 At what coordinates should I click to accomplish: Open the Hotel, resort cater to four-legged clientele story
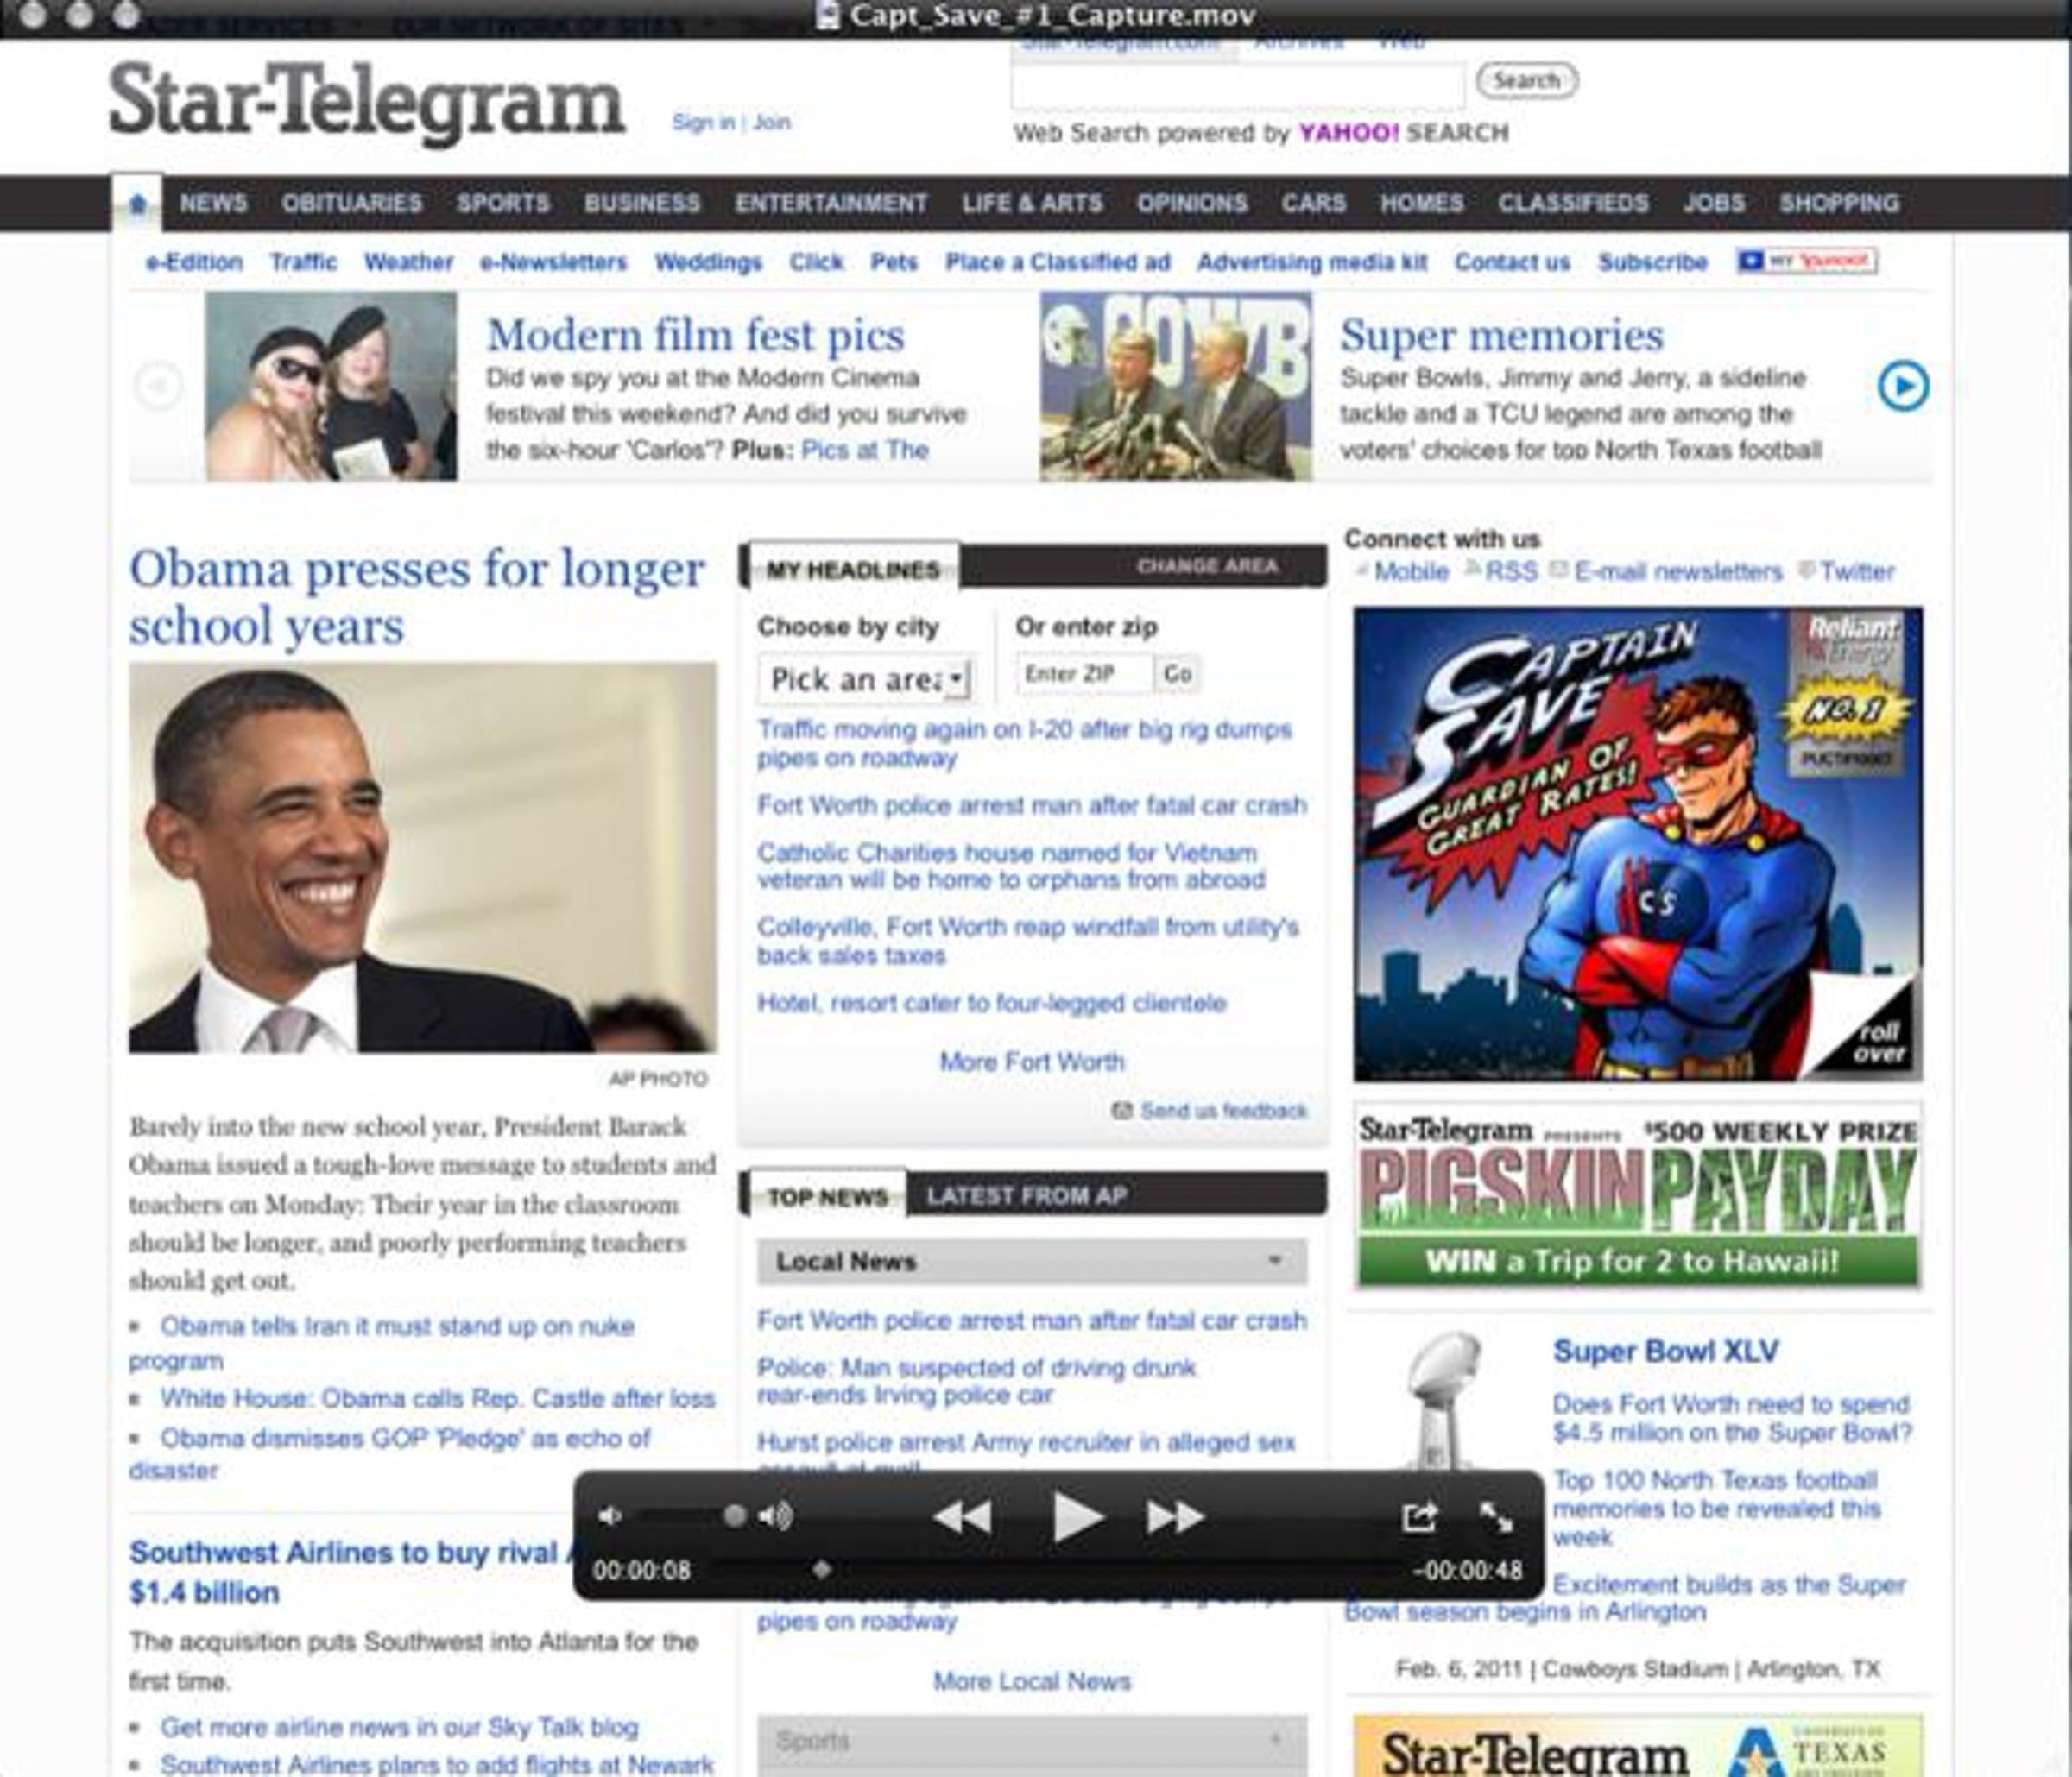click(x=991, y=1003)
